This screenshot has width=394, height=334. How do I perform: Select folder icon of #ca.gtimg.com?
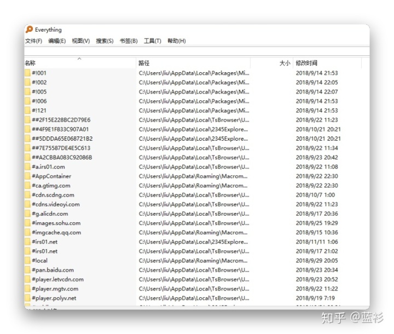coord(27,186)
